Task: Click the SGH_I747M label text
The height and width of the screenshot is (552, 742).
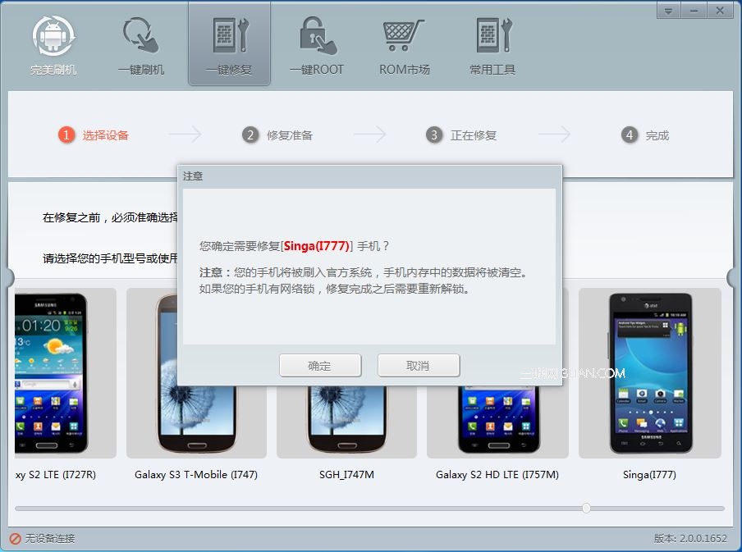Action: (347, 475)
